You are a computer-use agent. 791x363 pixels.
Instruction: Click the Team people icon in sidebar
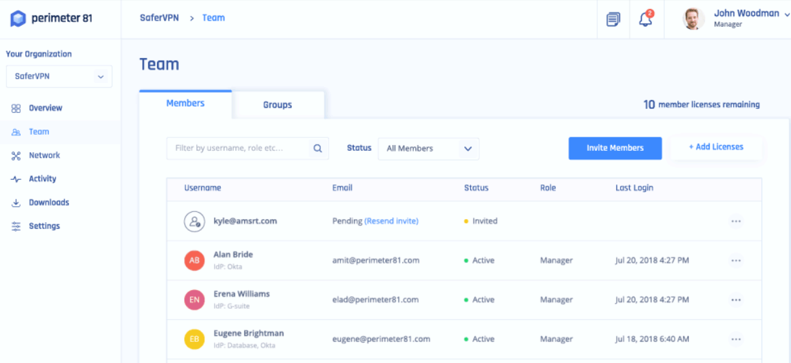coord(16,132)
